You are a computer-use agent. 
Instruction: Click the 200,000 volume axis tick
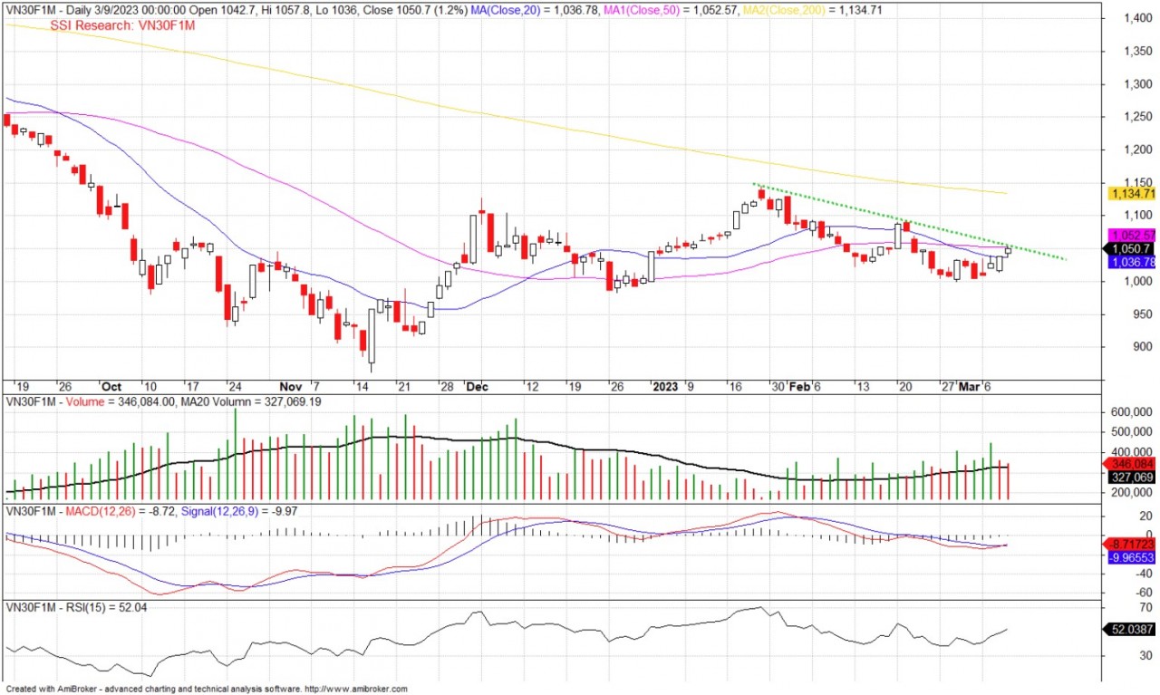pos(1130,491)
